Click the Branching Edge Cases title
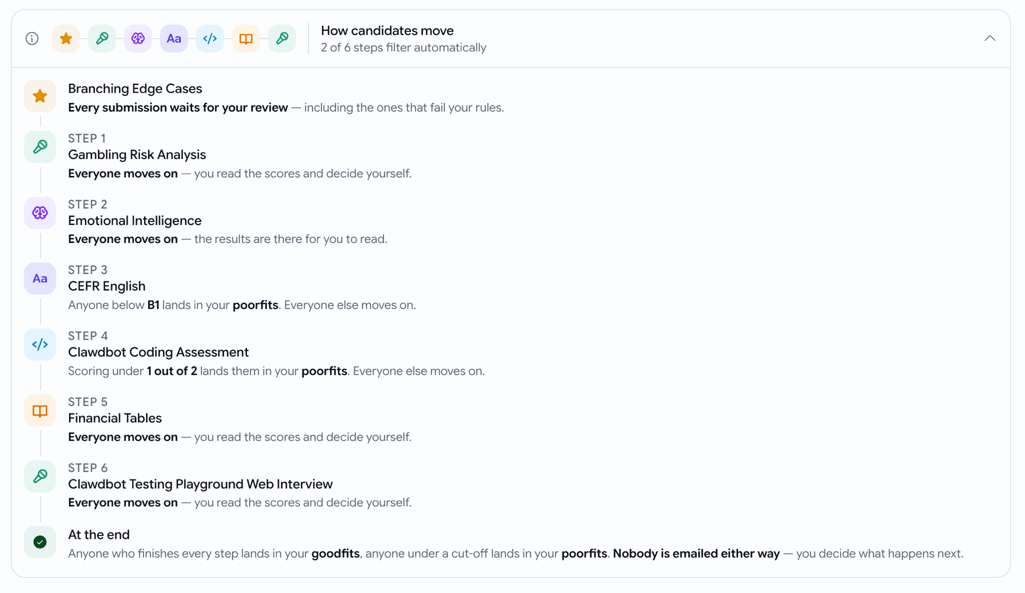 pyautogui.click(x=135, y=89)
